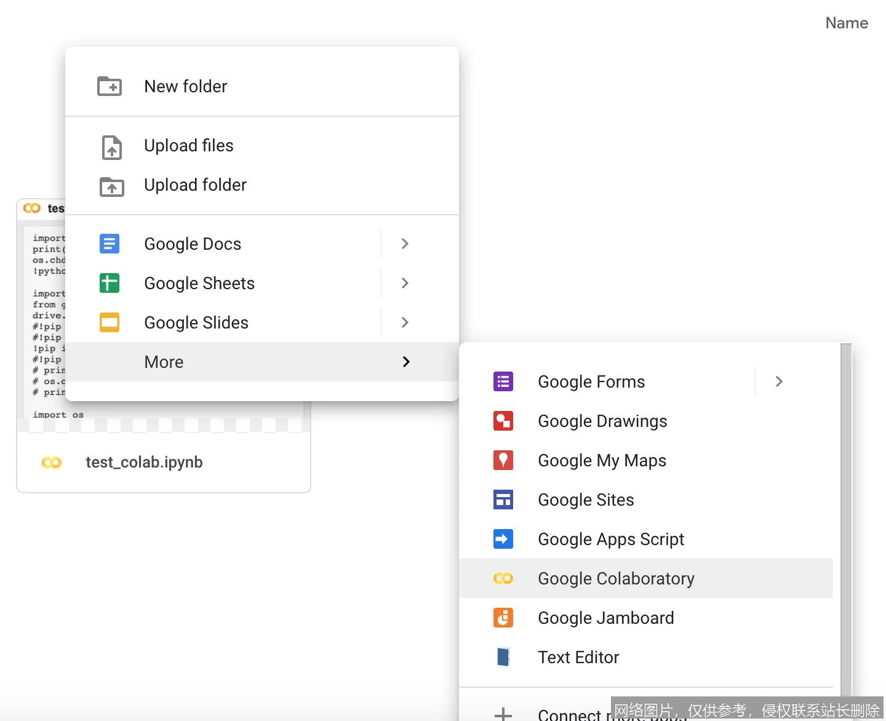The image size is (886, 721).
Task: Click the green Google Sheets icon
Action: coord(110,283)
